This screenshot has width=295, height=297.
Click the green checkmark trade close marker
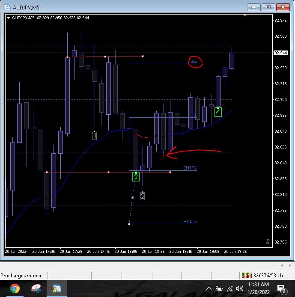(218, 112)
